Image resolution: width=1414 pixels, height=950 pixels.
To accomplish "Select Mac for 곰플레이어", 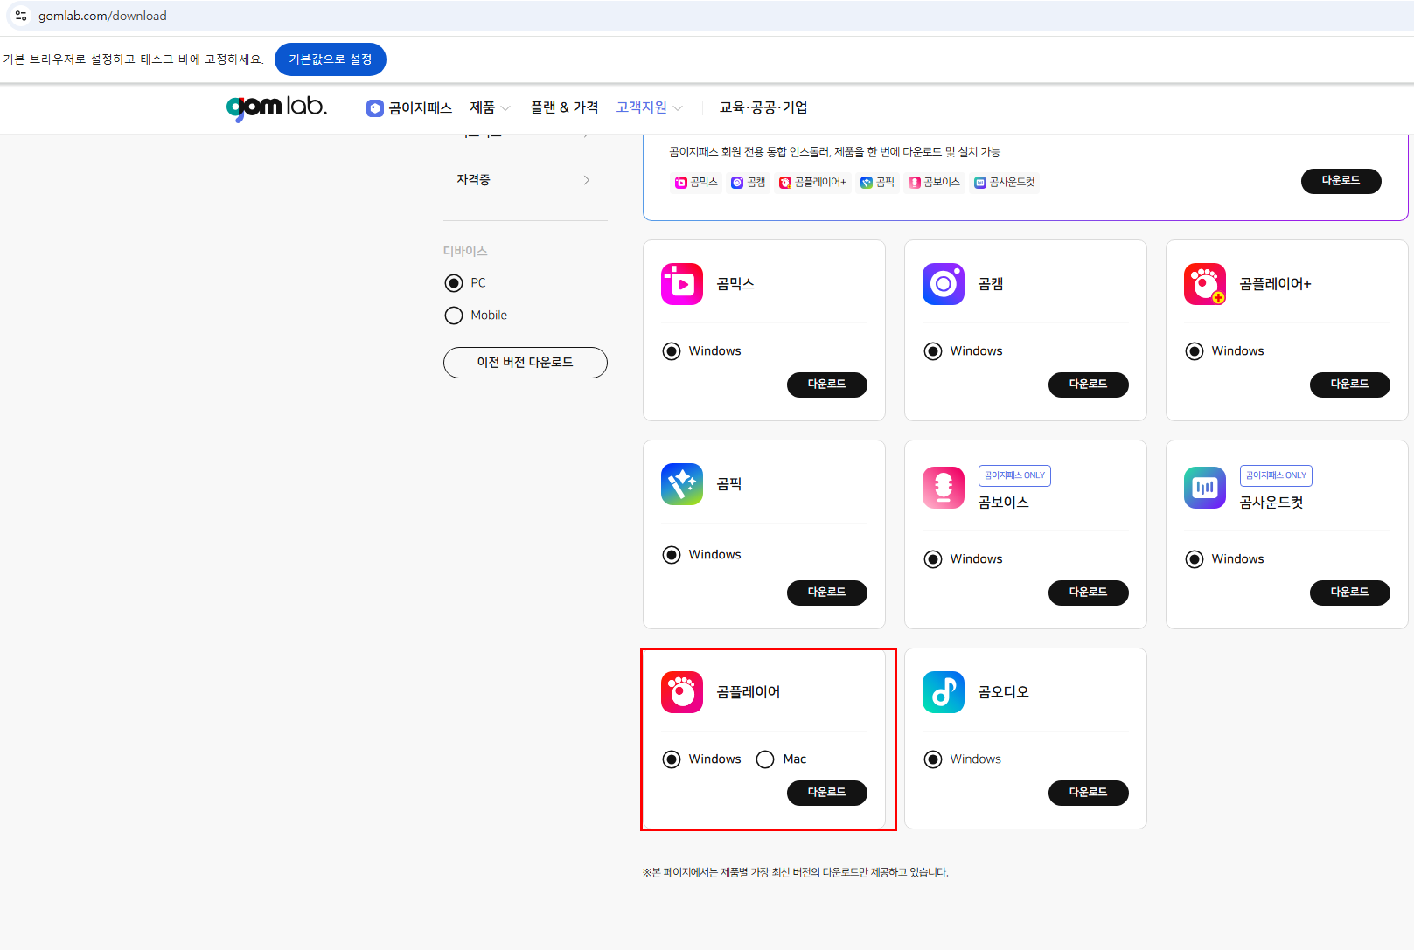I will 765,759.
